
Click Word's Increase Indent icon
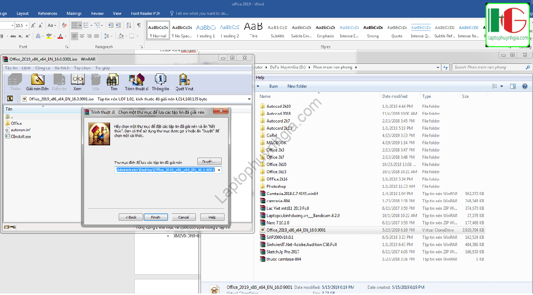click(x=118, y=25)
